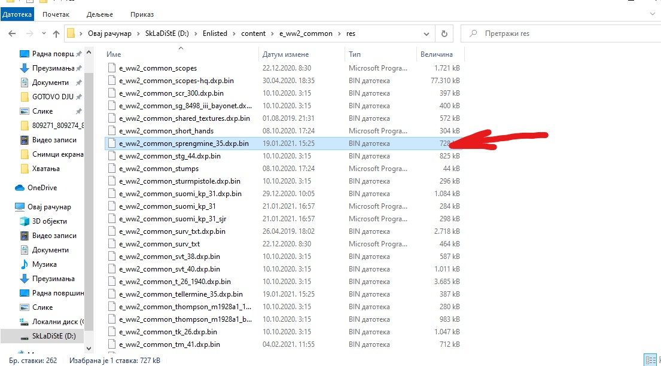The width and height of the screenshot is (661, 366).
Task: Open the Датотека menu tab
Action: (x=17, y=14)
